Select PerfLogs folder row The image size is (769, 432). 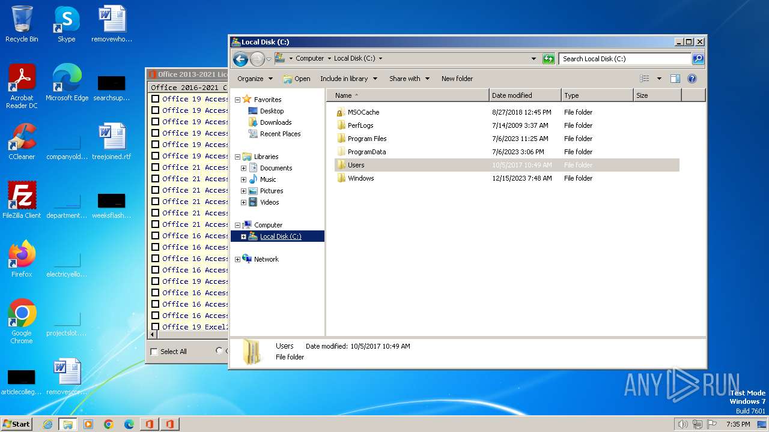click(507, 125)
